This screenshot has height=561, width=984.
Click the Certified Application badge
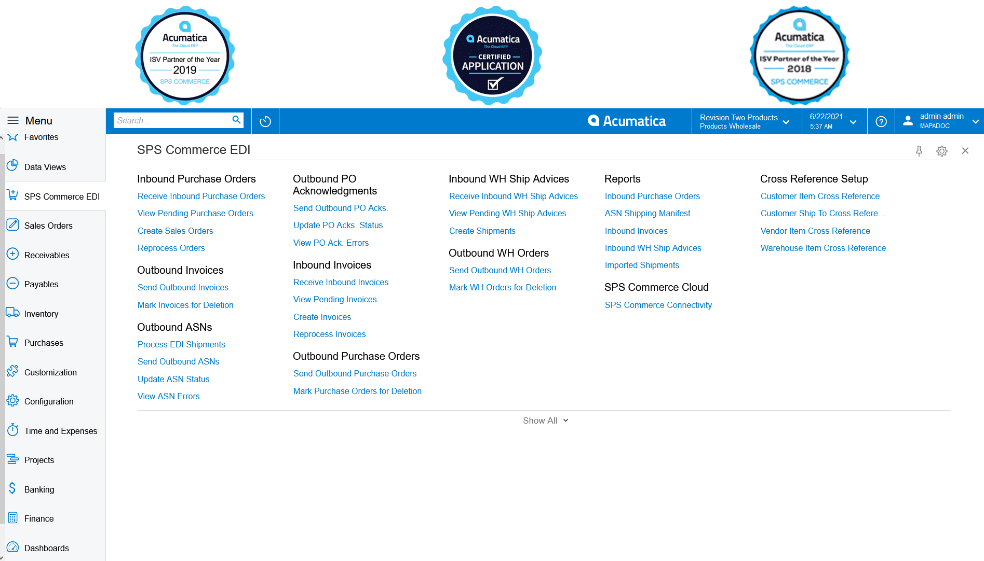click(492, 55)
